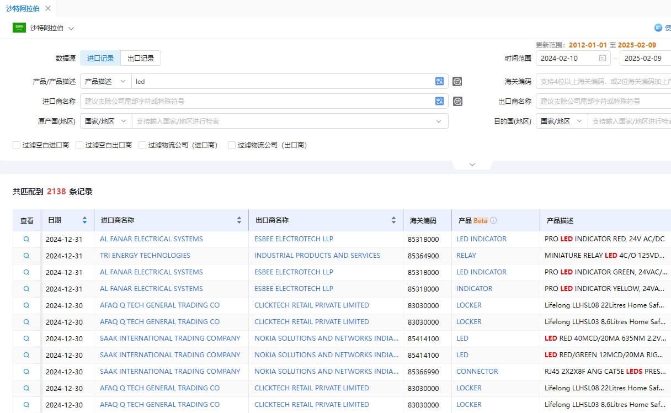The height and width of the screenshot is (413, 671).
Task: View details of LED RED 40MCD row
Action: (26, 338)
